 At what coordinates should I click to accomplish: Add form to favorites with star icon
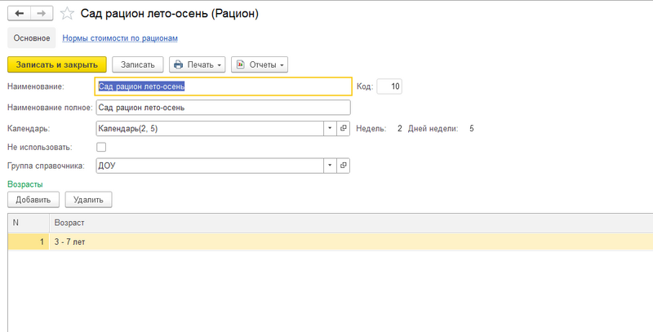(x=68, y=14)
